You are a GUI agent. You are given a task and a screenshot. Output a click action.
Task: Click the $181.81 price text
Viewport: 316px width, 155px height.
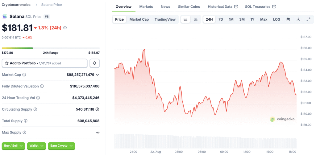tap(17, 28)
